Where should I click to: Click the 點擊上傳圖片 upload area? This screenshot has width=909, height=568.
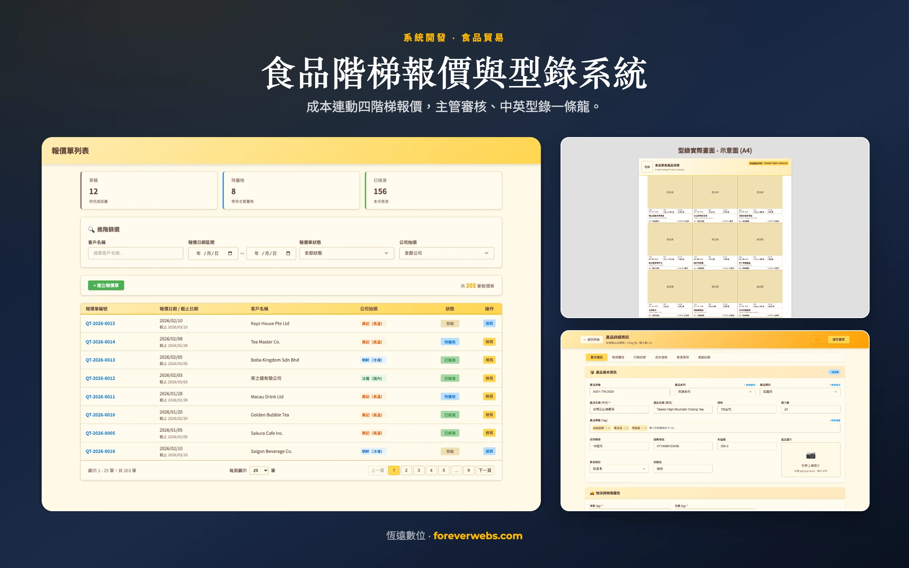click(x=811, y=460)
